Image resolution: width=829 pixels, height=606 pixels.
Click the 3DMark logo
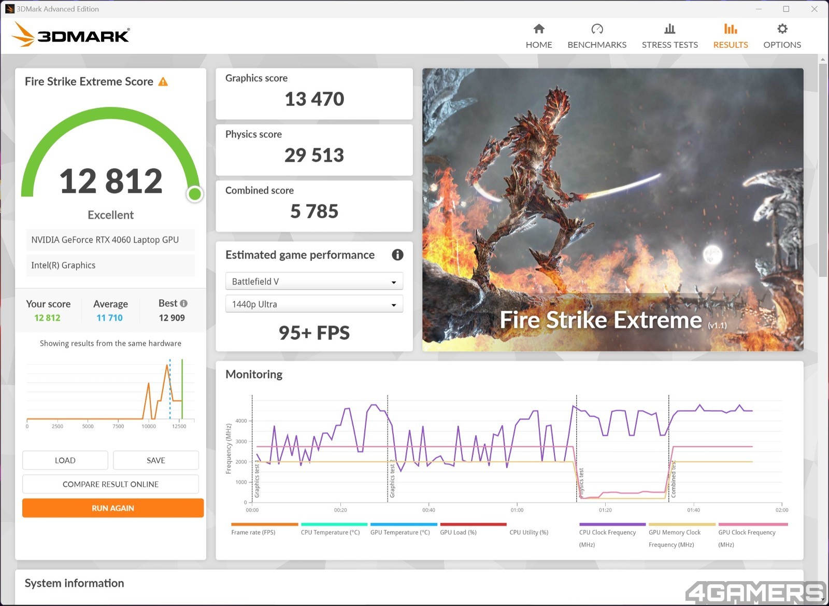[x=70, y=34]
